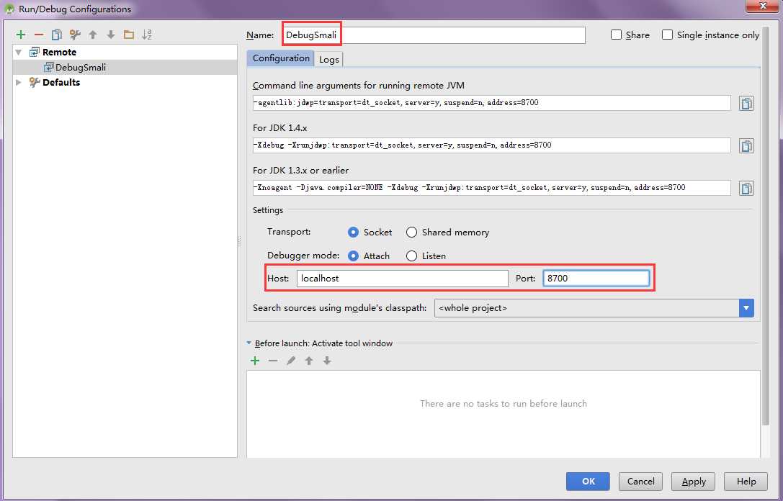Move before launch task up
Image resolution: width=783 pixels, height=501 pixels.
(x=309, y=361)
